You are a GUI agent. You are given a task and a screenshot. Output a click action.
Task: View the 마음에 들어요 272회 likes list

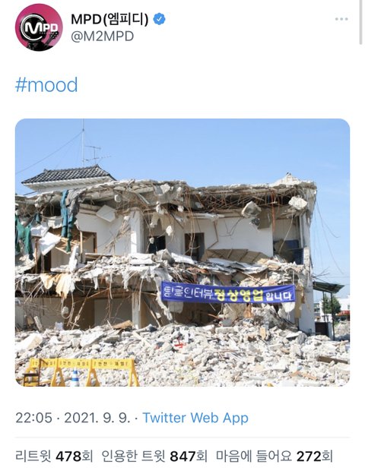[x=275, y=456]
